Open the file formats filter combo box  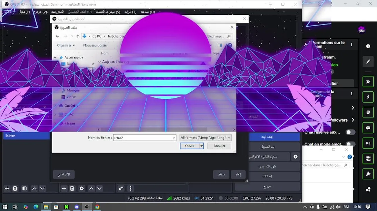coord(206,137)
